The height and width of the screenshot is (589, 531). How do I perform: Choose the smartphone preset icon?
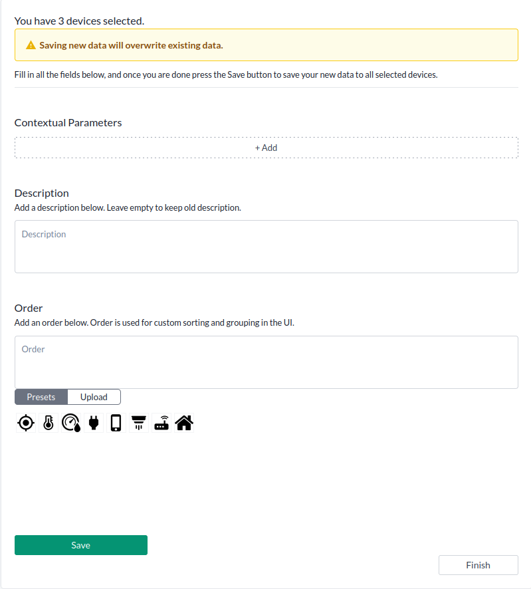[x=116, y=423]
